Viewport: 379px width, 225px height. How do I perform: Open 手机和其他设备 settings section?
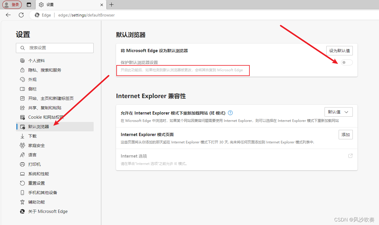tap(55, 193)
